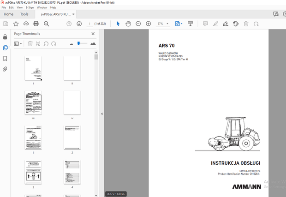Viewport: 286px width, 197px height.
Task: Collapse the navigation pane arrow
Action: coord(102,114)
